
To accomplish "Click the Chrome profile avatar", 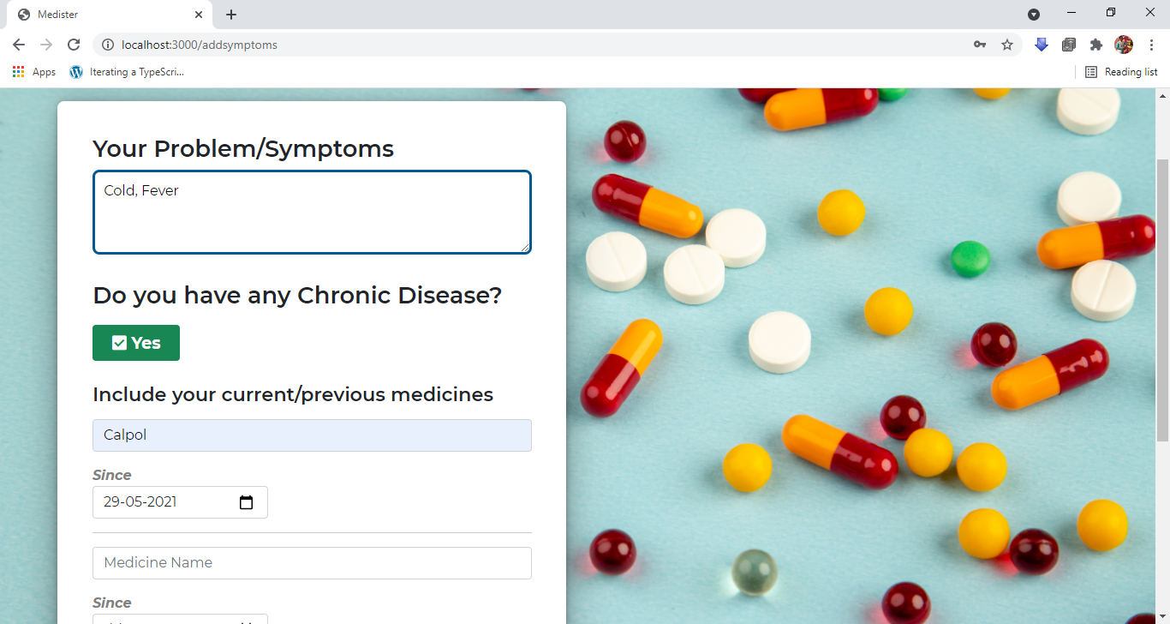I will [1124, 45].
